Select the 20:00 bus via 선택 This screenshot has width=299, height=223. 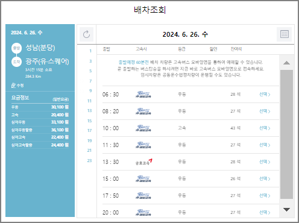[x=265, y=212]
